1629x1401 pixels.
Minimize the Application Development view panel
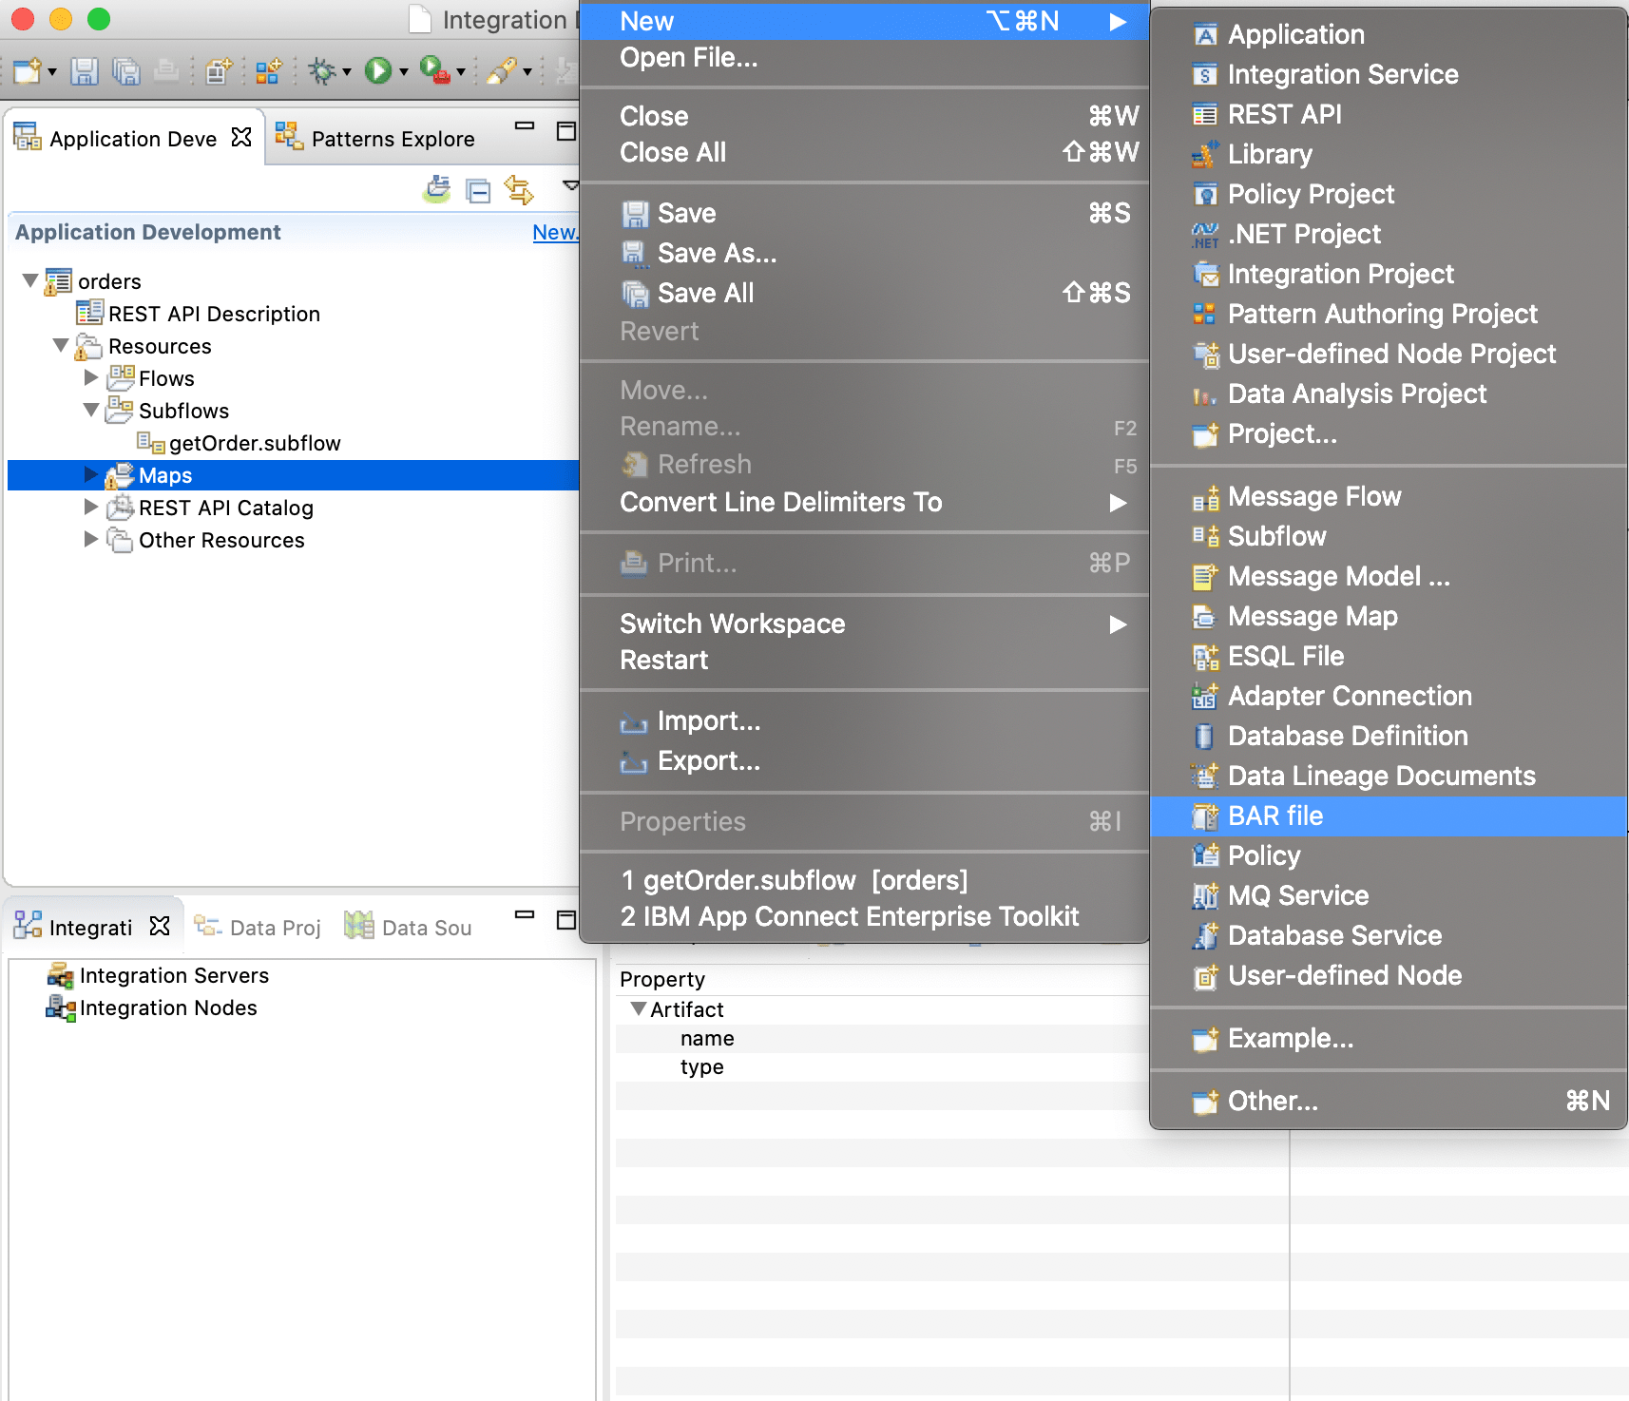(x=525, y=125)
